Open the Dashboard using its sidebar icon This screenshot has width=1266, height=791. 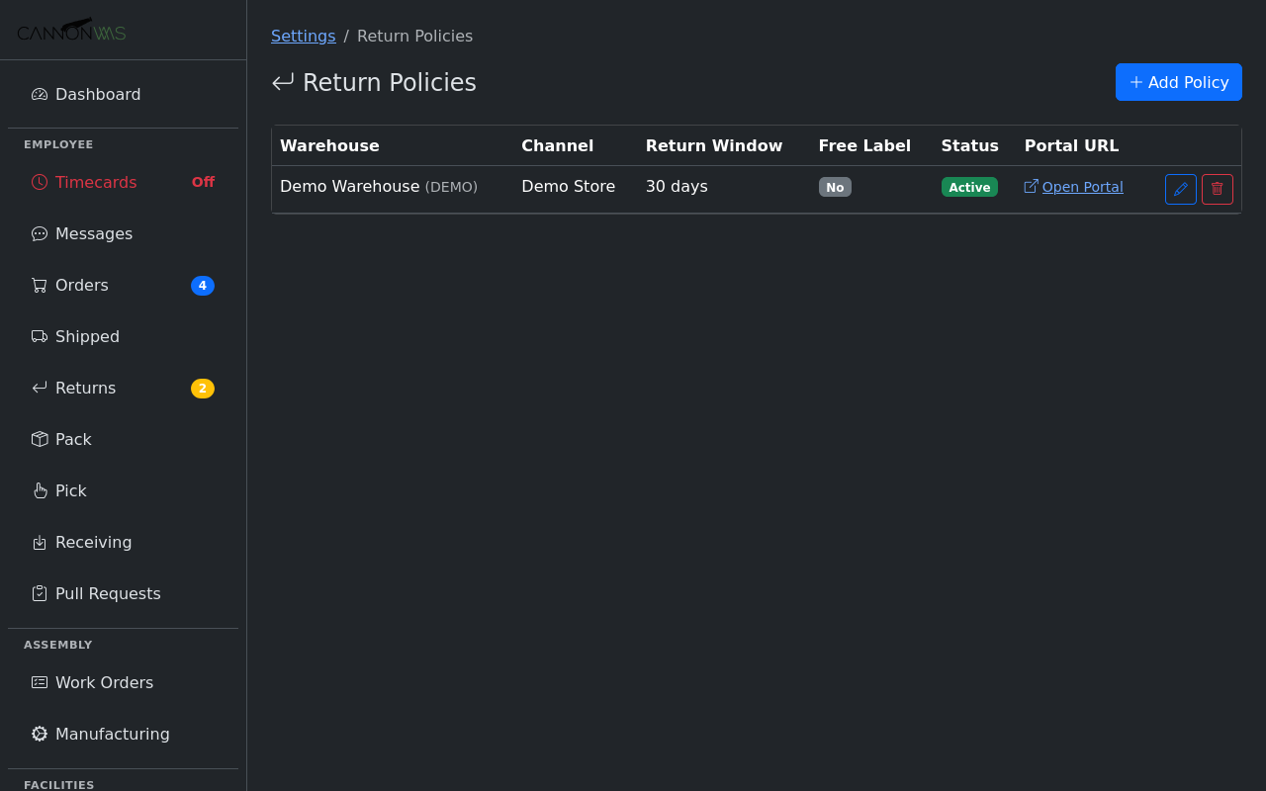[x=38, y=93]
